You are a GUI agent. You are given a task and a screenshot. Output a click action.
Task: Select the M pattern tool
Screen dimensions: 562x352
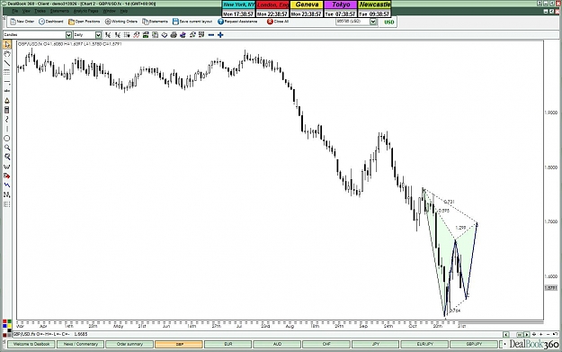coord(7,194)
